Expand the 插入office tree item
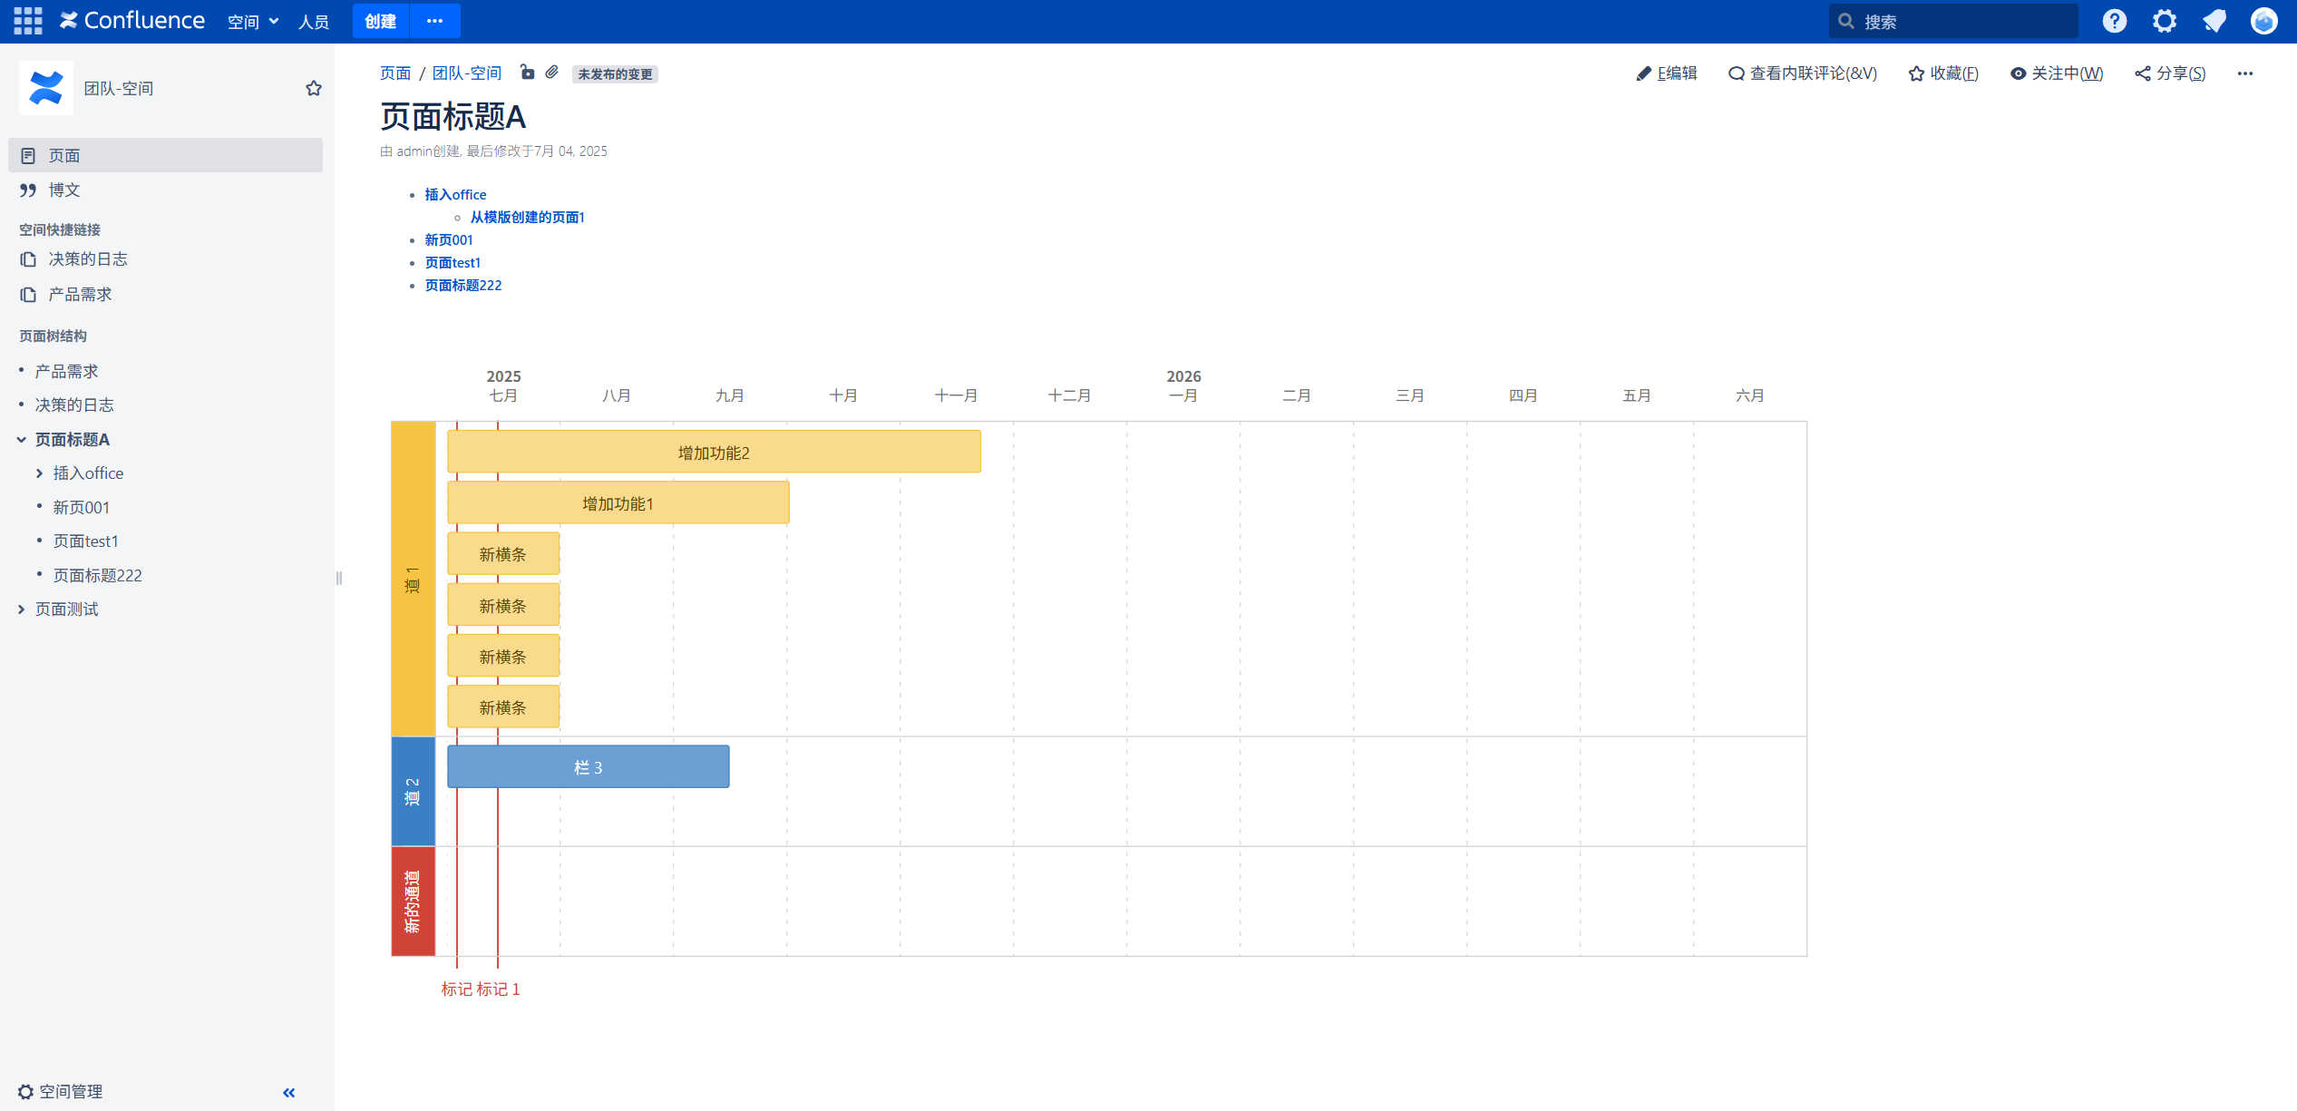Screen dimensions: 2297x1111 pyautogui.click(x=39, y=473)
